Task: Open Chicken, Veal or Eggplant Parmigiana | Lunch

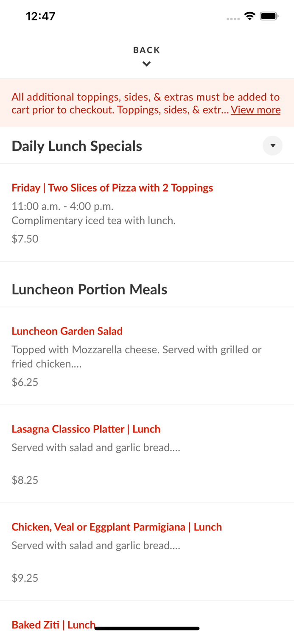Action: click(117, 527)
